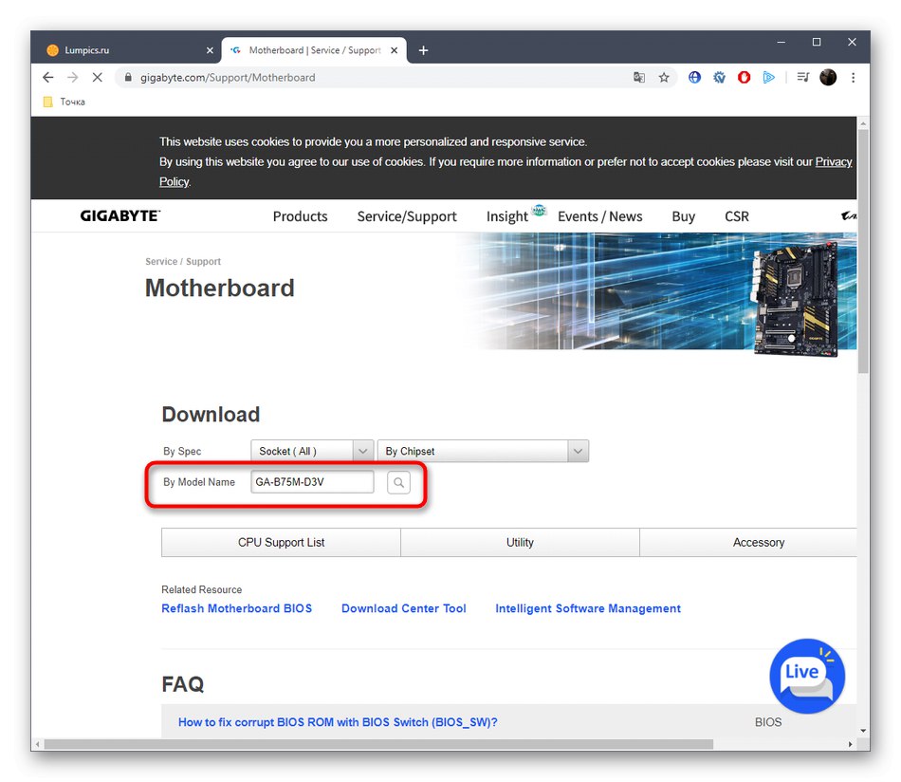Open Reflash Motherboard BIOS link

237,608
